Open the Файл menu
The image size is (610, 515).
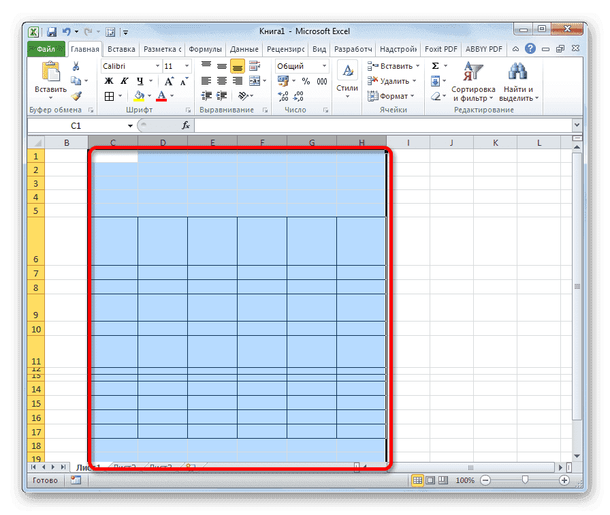tap(45, 48)
